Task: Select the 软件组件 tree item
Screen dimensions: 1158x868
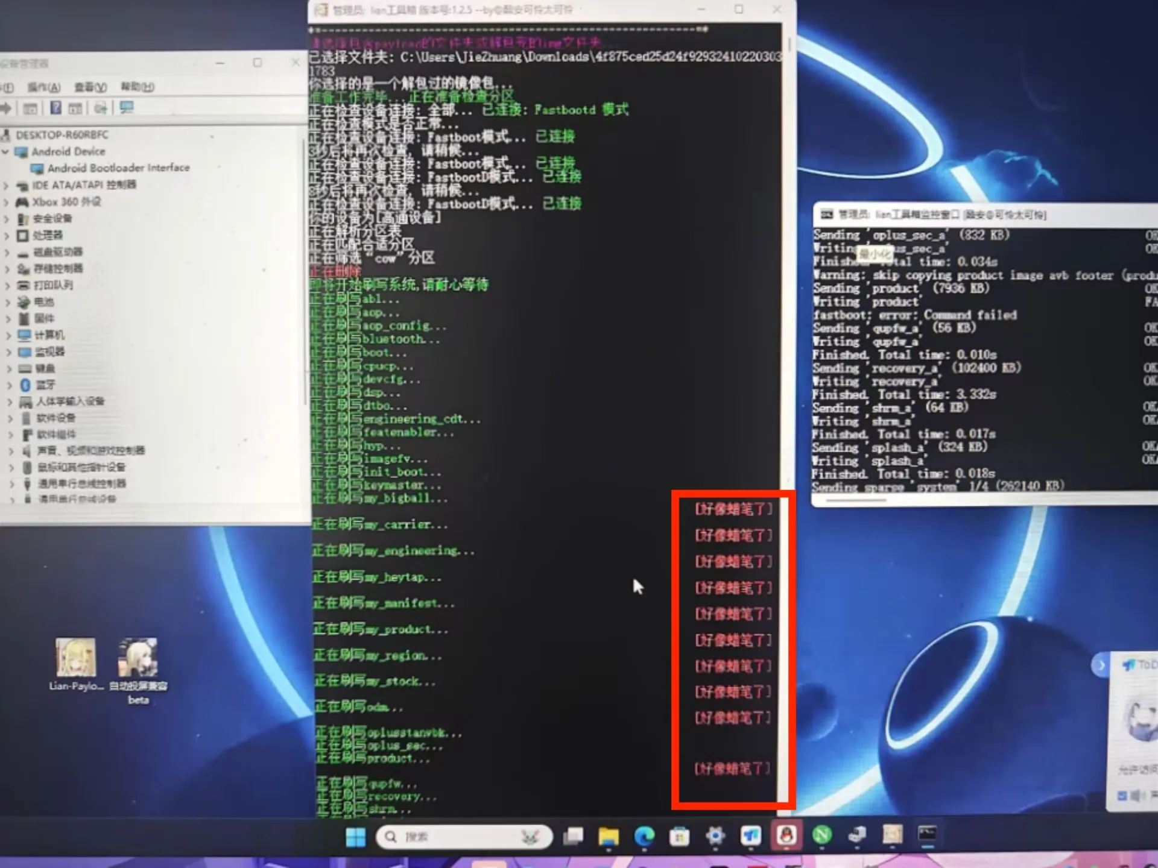Action: point(57,435)
